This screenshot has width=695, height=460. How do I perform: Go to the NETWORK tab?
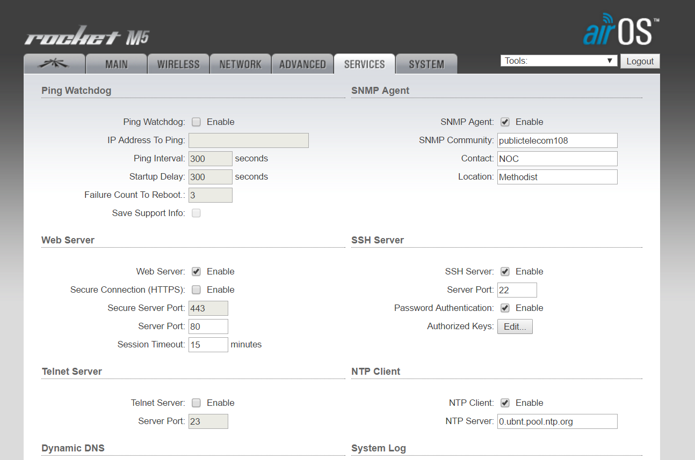240,64
